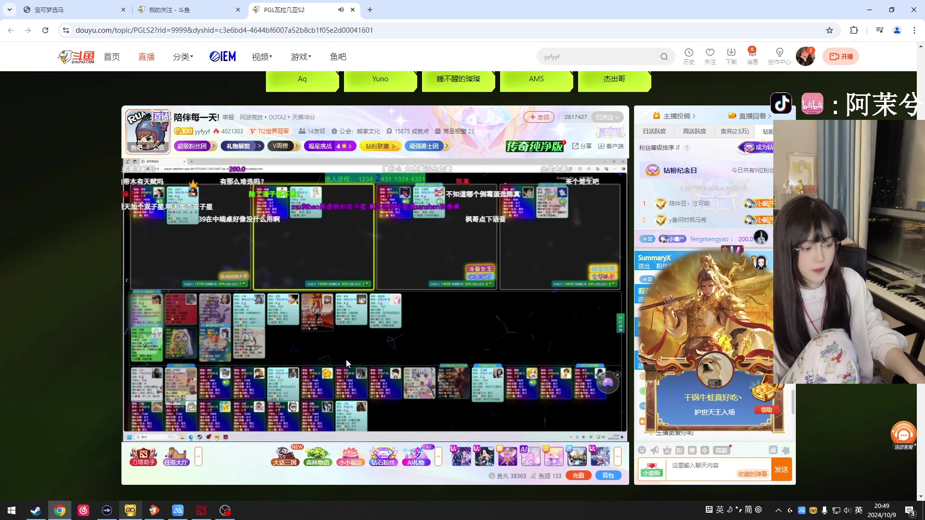Screen dimensions: 925x520
Task: Click the 梗 meme icon in chat toolbar
Action: click(x=692, y=450)
